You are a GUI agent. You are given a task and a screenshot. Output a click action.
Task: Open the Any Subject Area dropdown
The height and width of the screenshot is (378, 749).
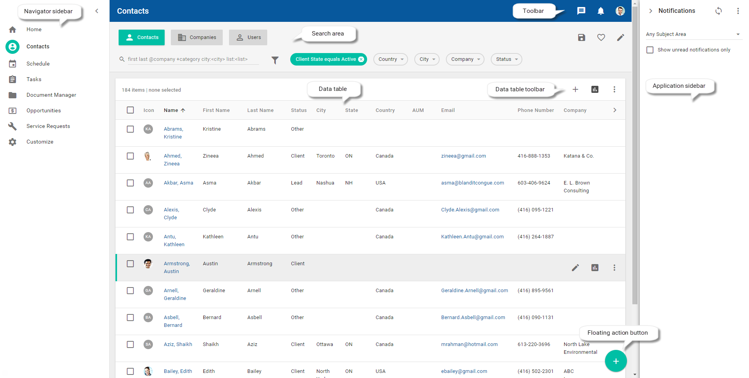[693, 34]
